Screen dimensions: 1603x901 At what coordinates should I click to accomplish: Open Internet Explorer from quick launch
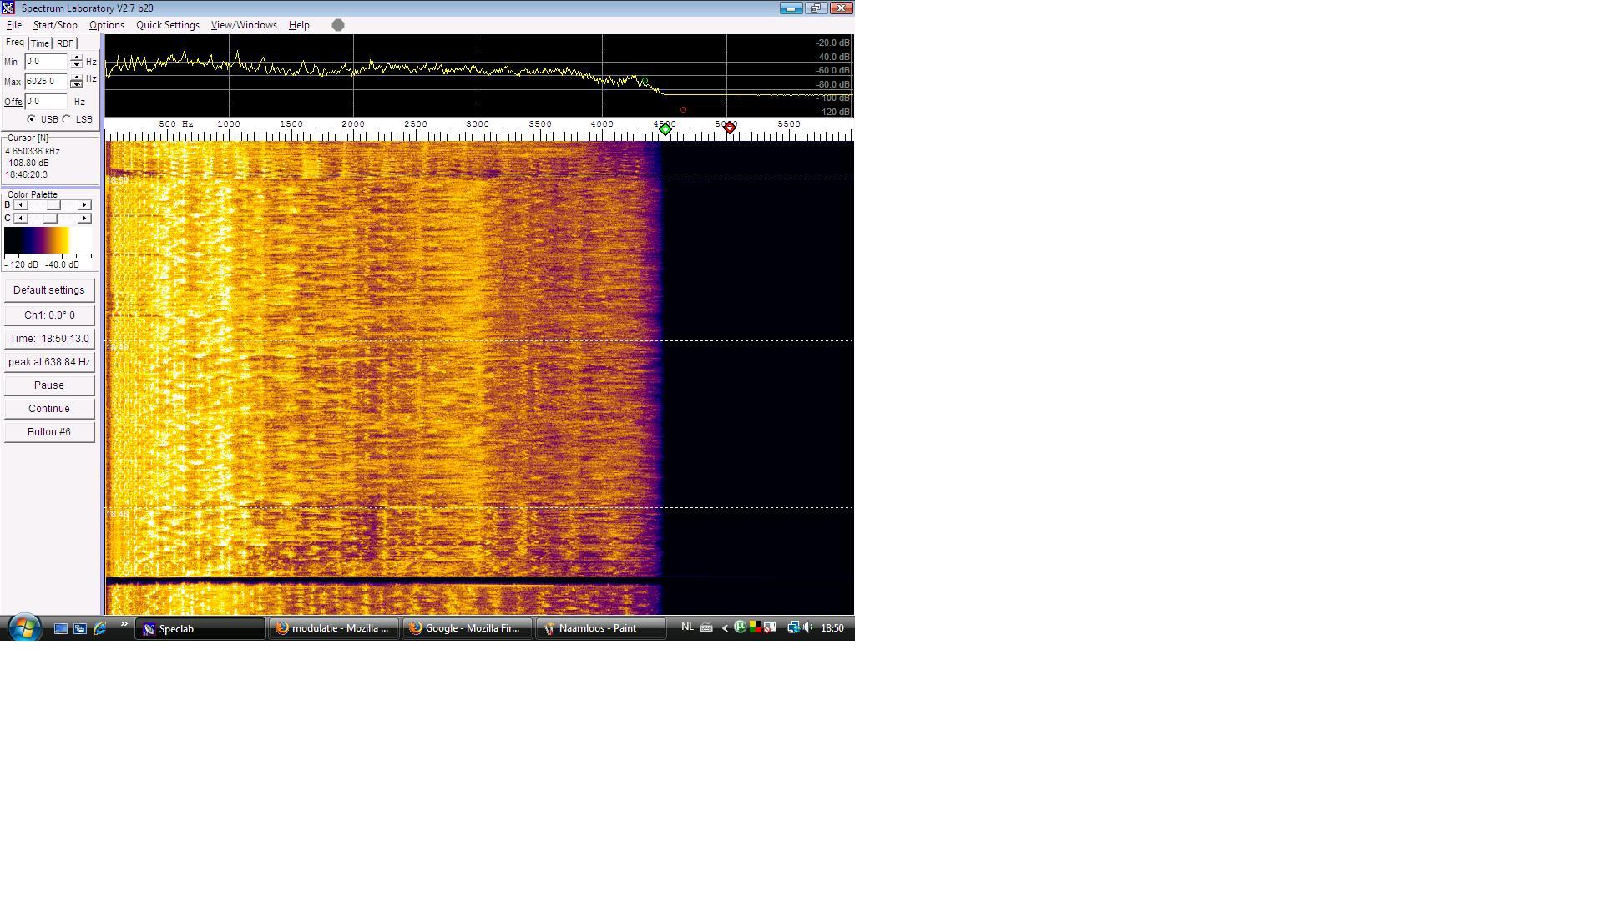point(99,628)
